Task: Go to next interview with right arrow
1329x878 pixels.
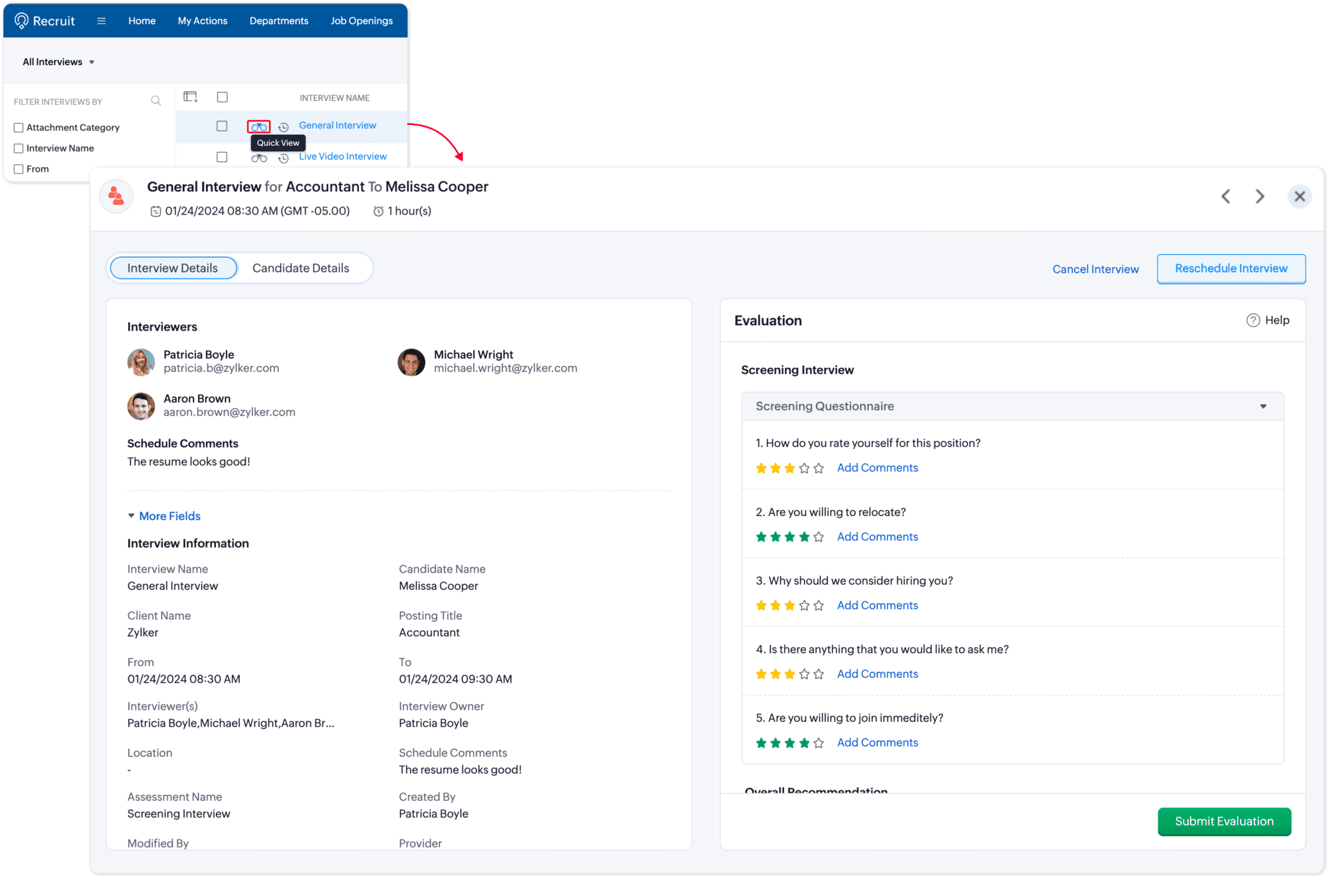Action: (1259, 197)
